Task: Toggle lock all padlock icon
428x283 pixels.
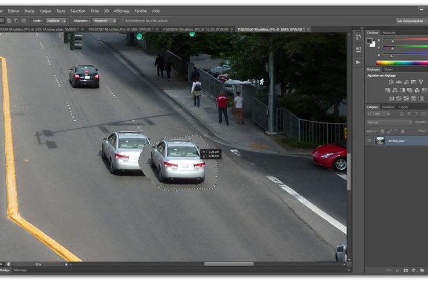Action: click(403, 131)
